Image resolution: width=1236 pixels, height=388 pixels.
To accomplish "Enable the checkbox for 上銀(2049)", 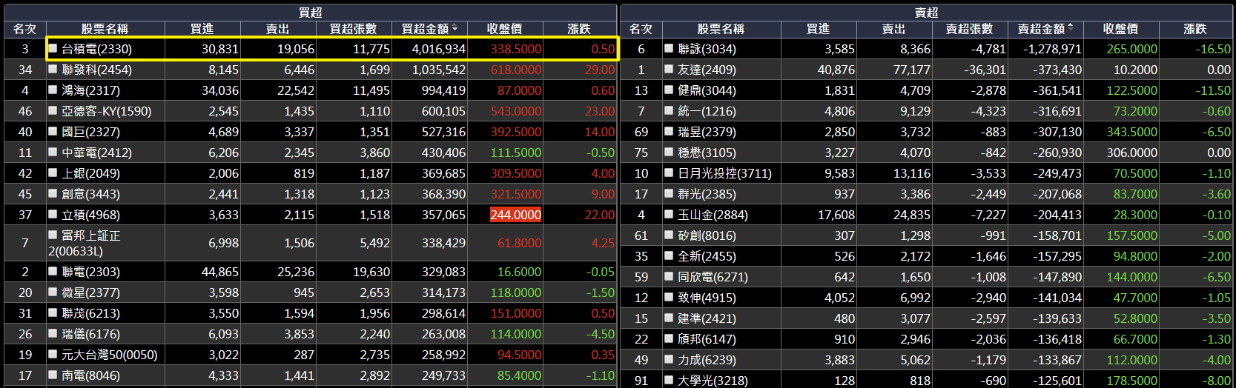I will click(53, 173).
